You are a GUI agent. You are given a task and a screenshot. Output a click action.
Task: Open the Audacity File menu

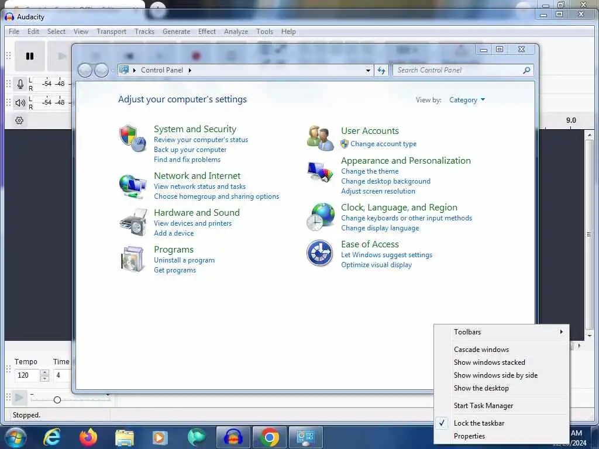pyautogui.click(x=14, y=32)
